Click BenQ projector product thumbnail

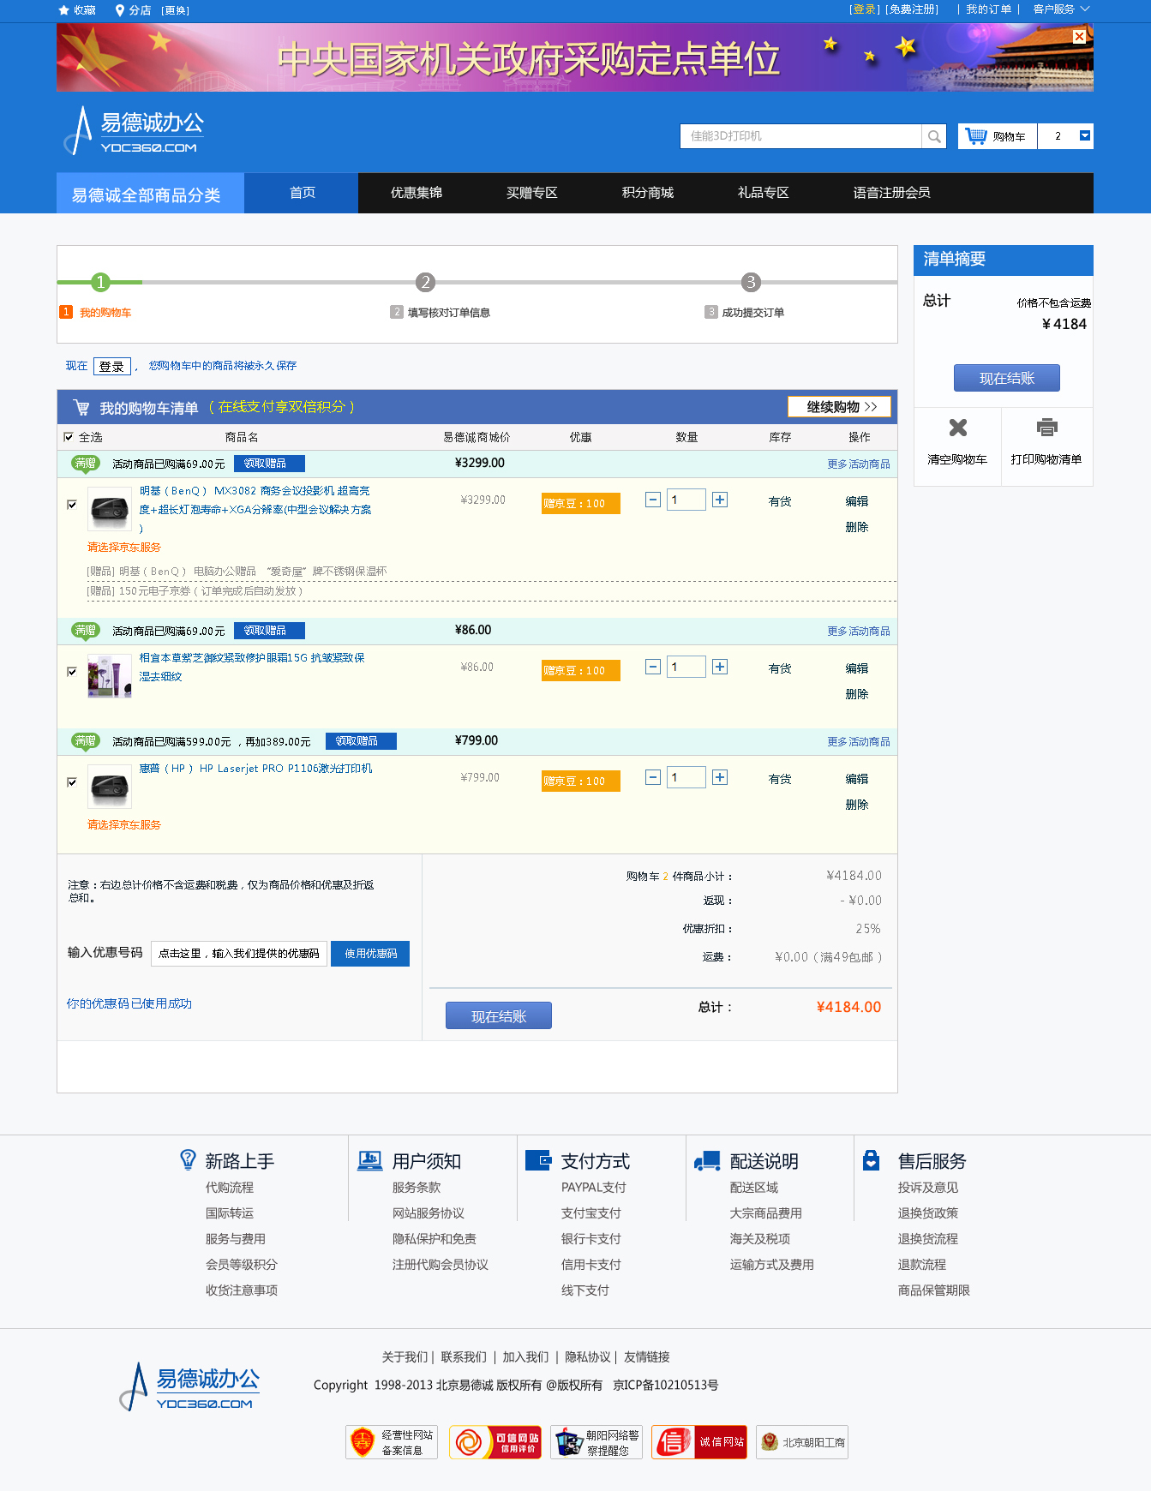click(110, 509)
